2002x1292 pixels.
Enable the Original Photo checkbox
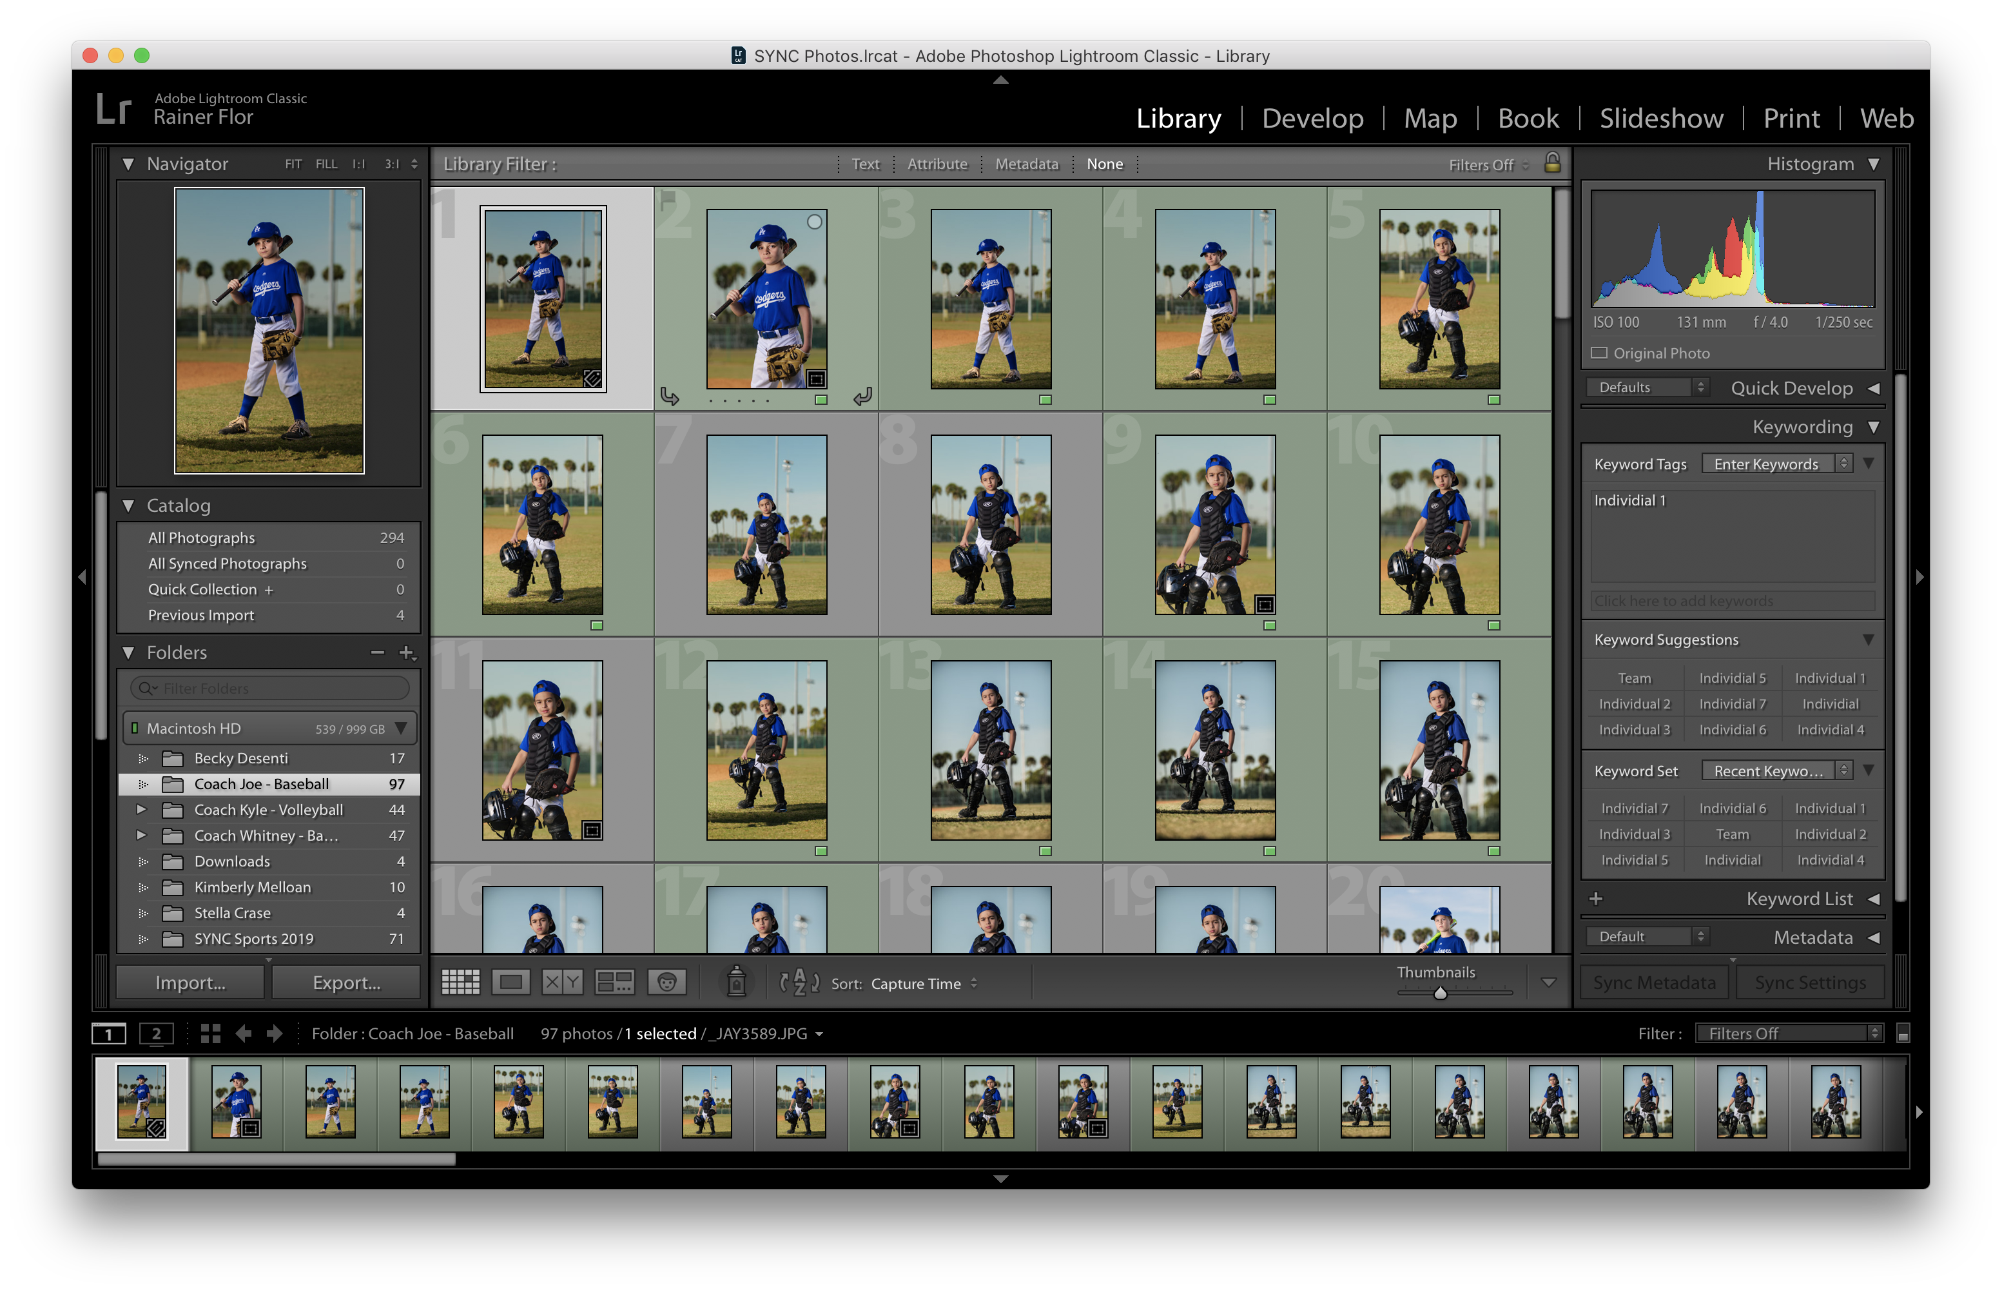tap(1599, 353)
